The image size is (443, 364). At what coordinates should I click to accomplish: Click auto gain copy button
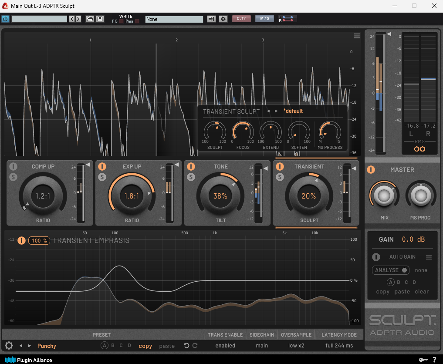[x=382, y=292]
